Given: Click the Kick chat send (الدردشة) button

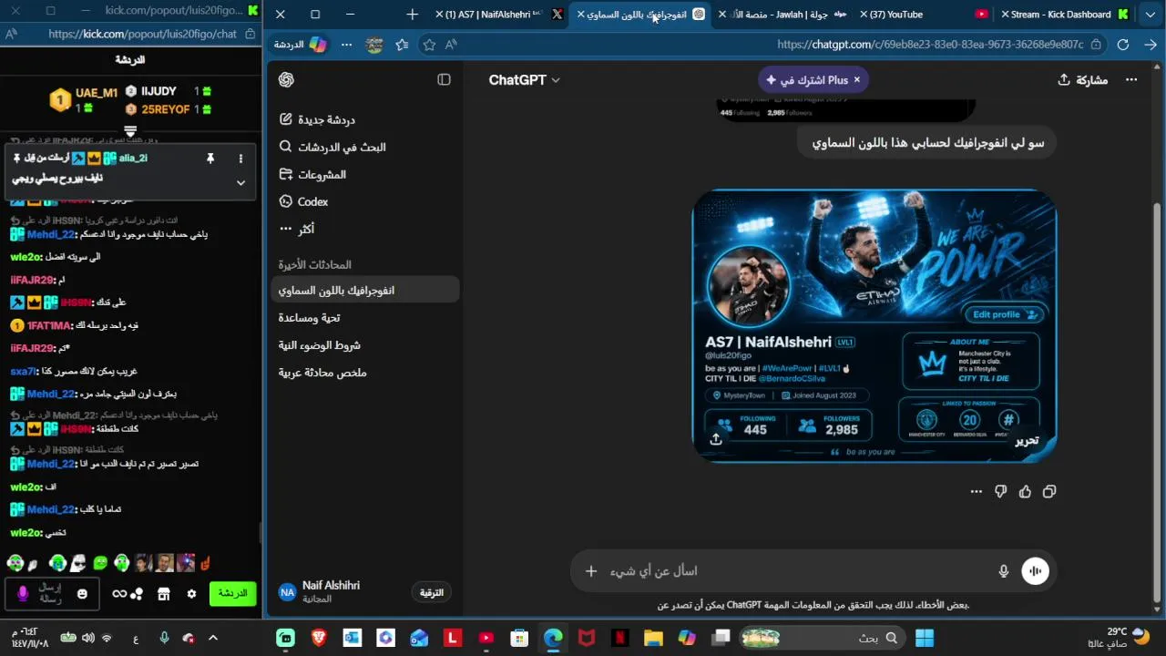Looking at the screenshot, I should point(231,593).
